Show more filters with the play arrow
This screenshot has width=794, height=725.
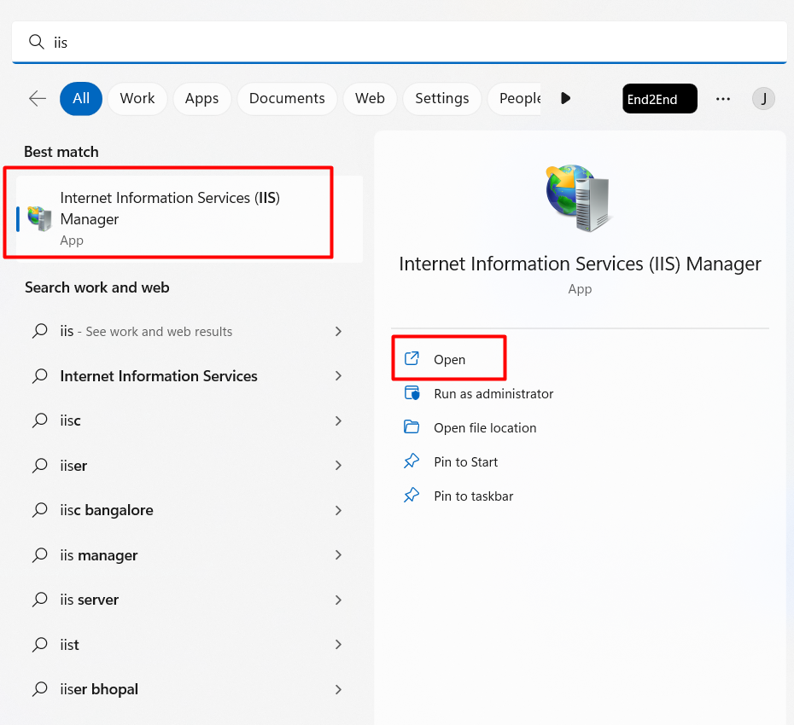[566, 98]
